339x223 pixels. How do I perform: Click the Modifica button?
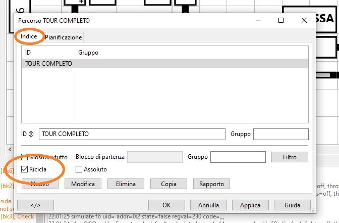tap(83, 184)
